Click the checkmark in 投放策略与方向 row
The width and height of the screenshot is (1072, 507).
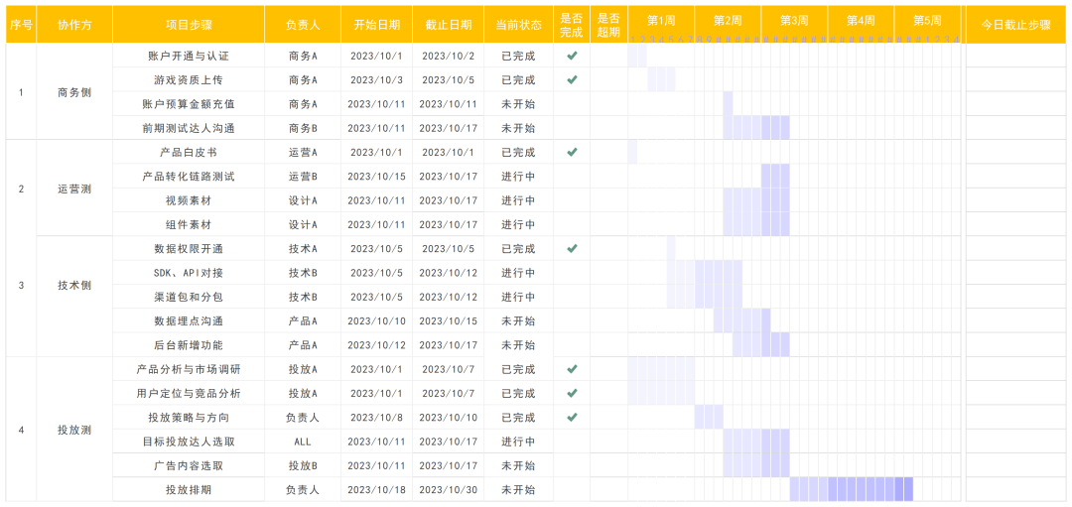tap(572, 417)
